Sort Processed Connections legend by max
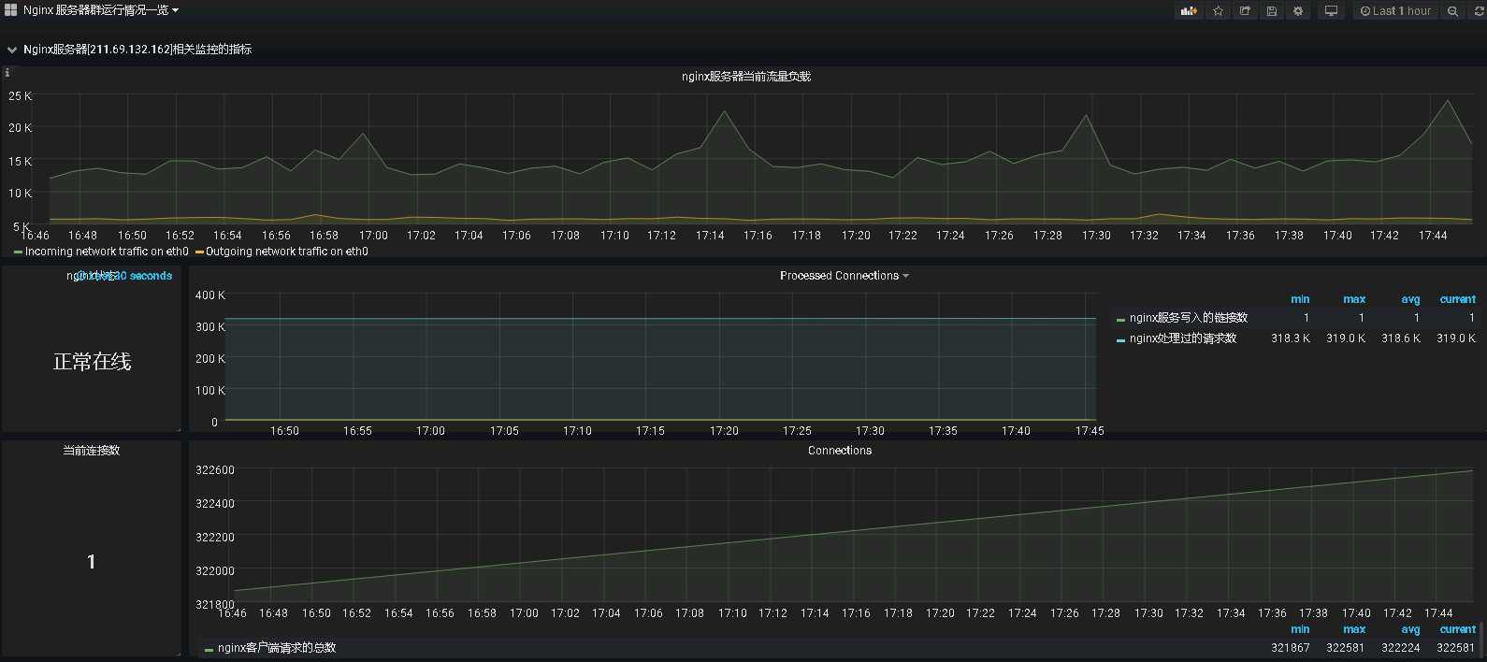Viewport: 1487px width, 662px height. (x=1354, y=299)
